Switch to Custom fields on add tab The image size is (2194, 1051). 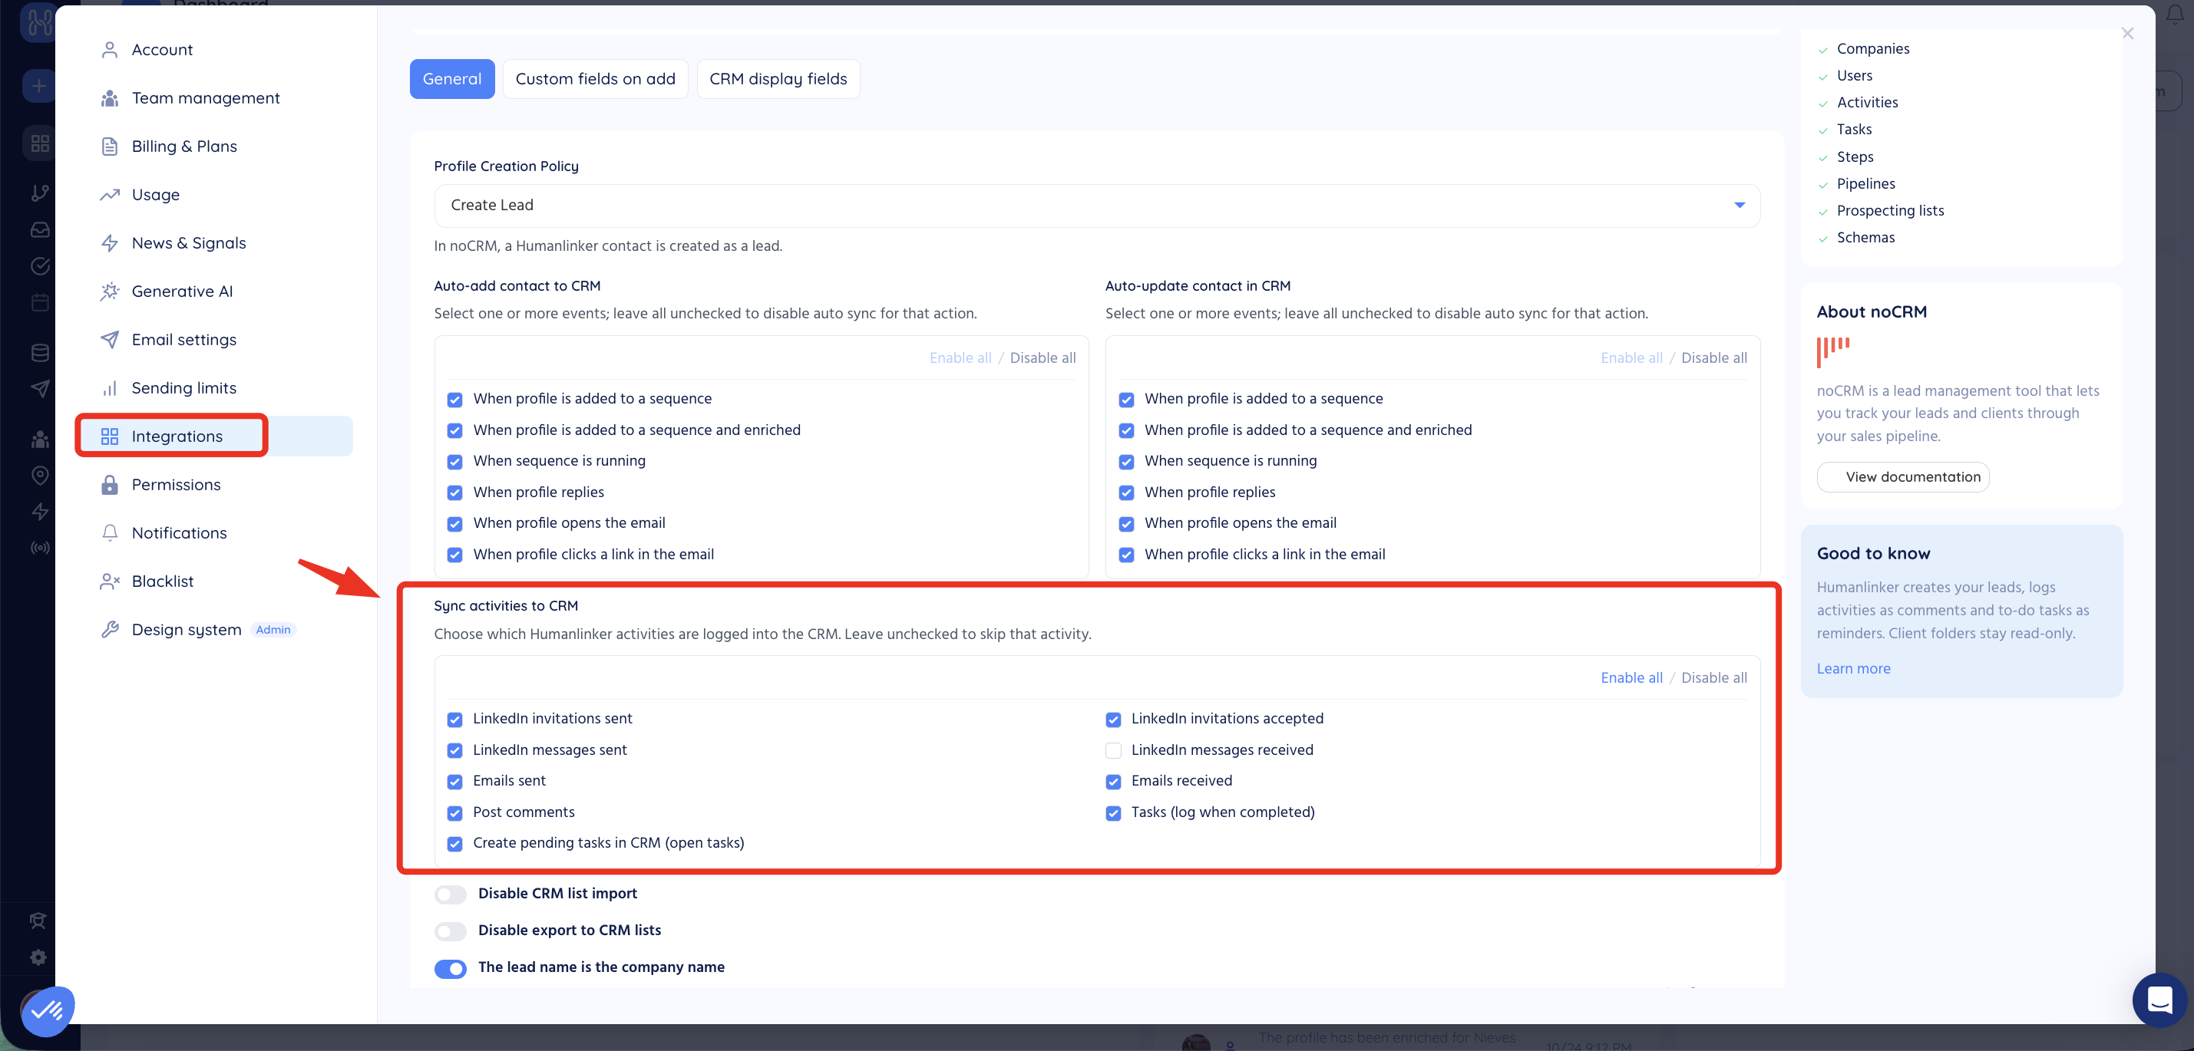point(594,79)
